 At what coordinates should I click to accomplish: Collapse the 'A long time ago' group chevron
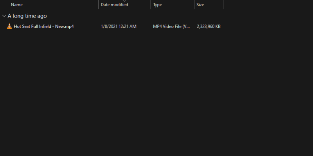point(4,16)
